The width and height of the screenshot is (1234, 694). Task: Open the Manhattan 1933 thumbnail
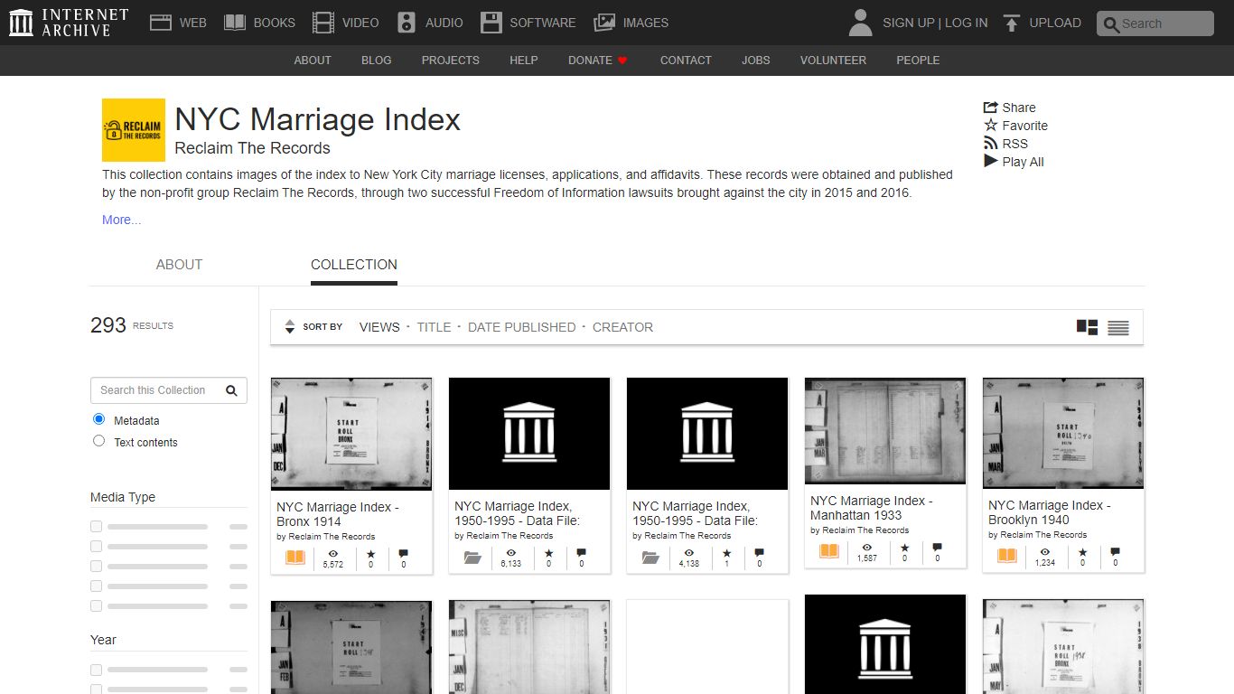click(x=885, y=431)
